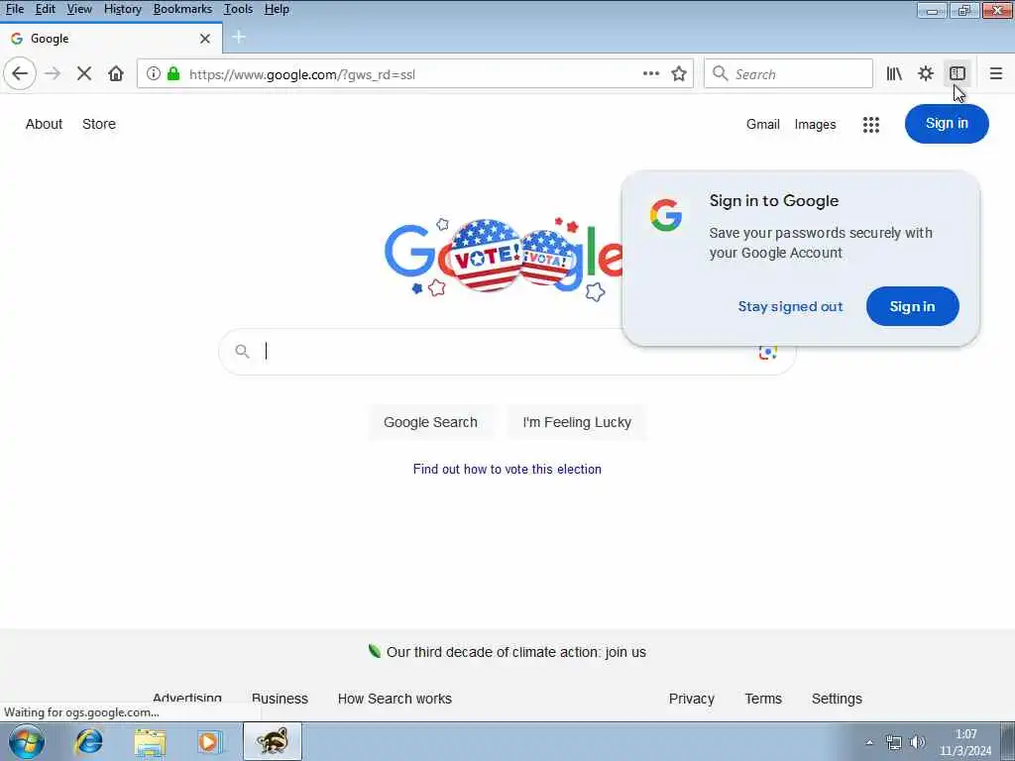Open volume speaker tray icon
Viewport: 1015px width, 761px height.
pos(917,743)
